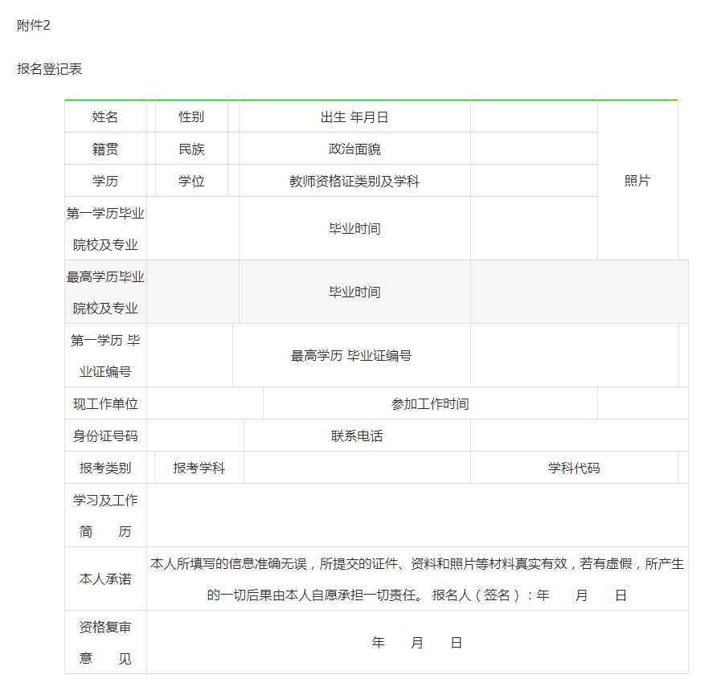This screenshot has height=687, width=717.
Task: Click the 学位 cell label
Action: 191,181
